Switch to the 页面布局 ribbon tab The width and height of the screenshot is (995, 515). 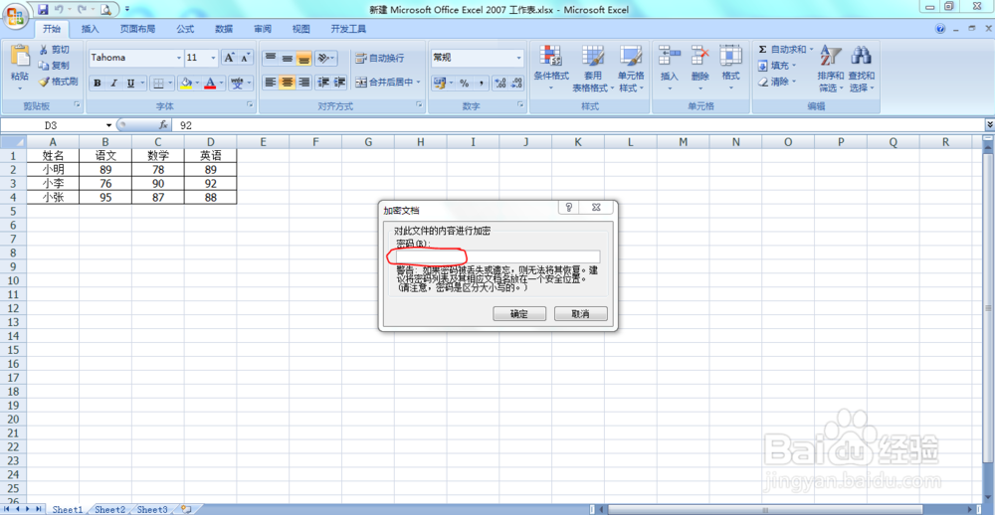point(137,29)
